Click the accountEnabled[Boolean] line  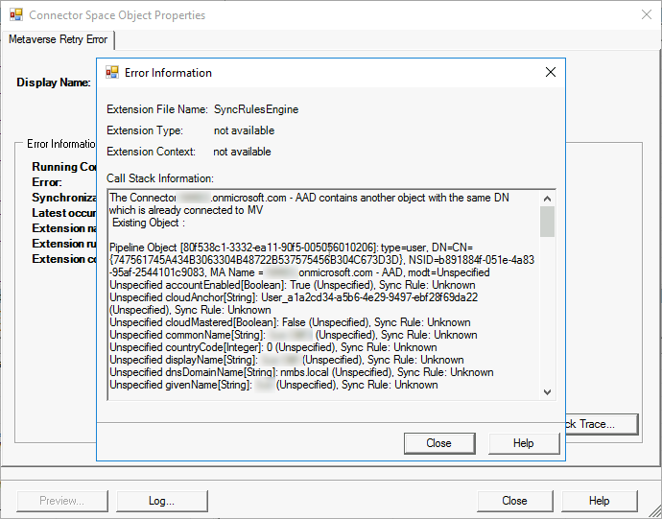(x=293, y=285)
